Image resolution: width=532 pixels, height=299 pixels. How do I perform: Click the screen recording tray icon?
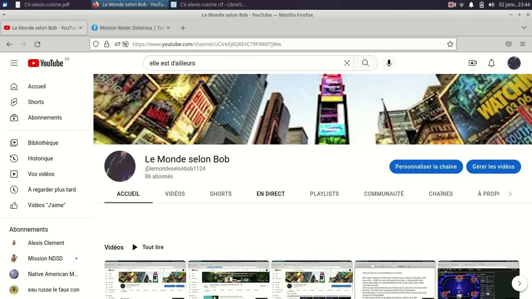[452, 5]
